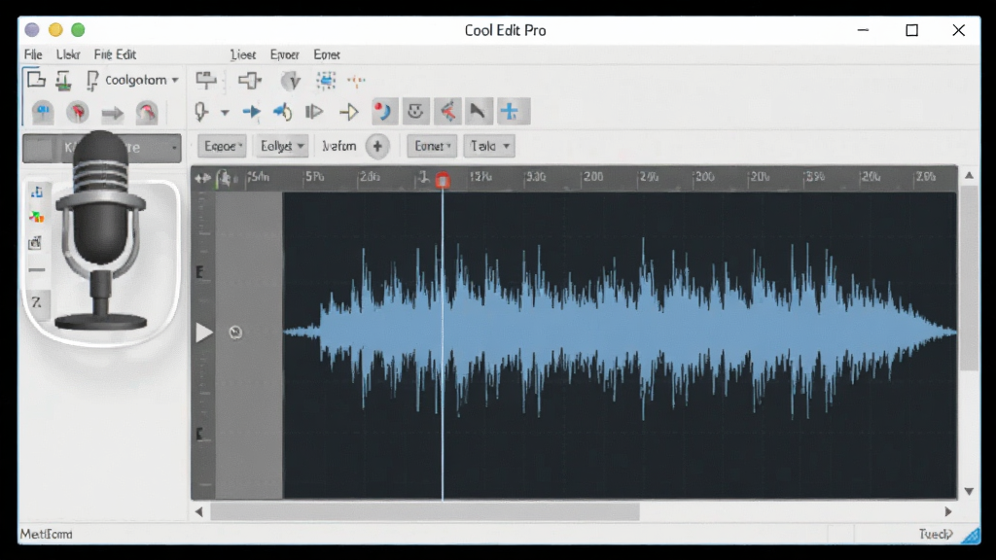Open the Talo dropdown

coord(489,146)
